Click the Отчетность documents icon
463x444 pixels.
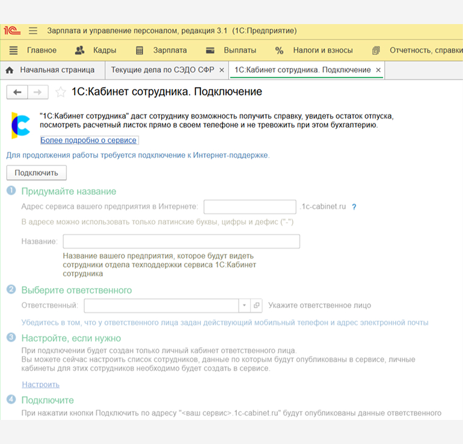coord(376,51)
